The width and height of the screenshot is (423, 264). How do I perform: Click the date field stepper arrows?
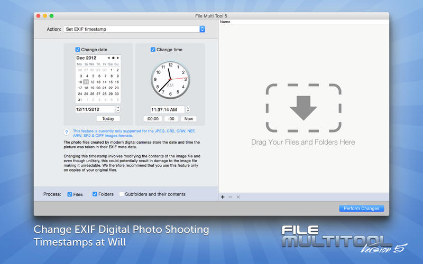click(x=118, y=109)
